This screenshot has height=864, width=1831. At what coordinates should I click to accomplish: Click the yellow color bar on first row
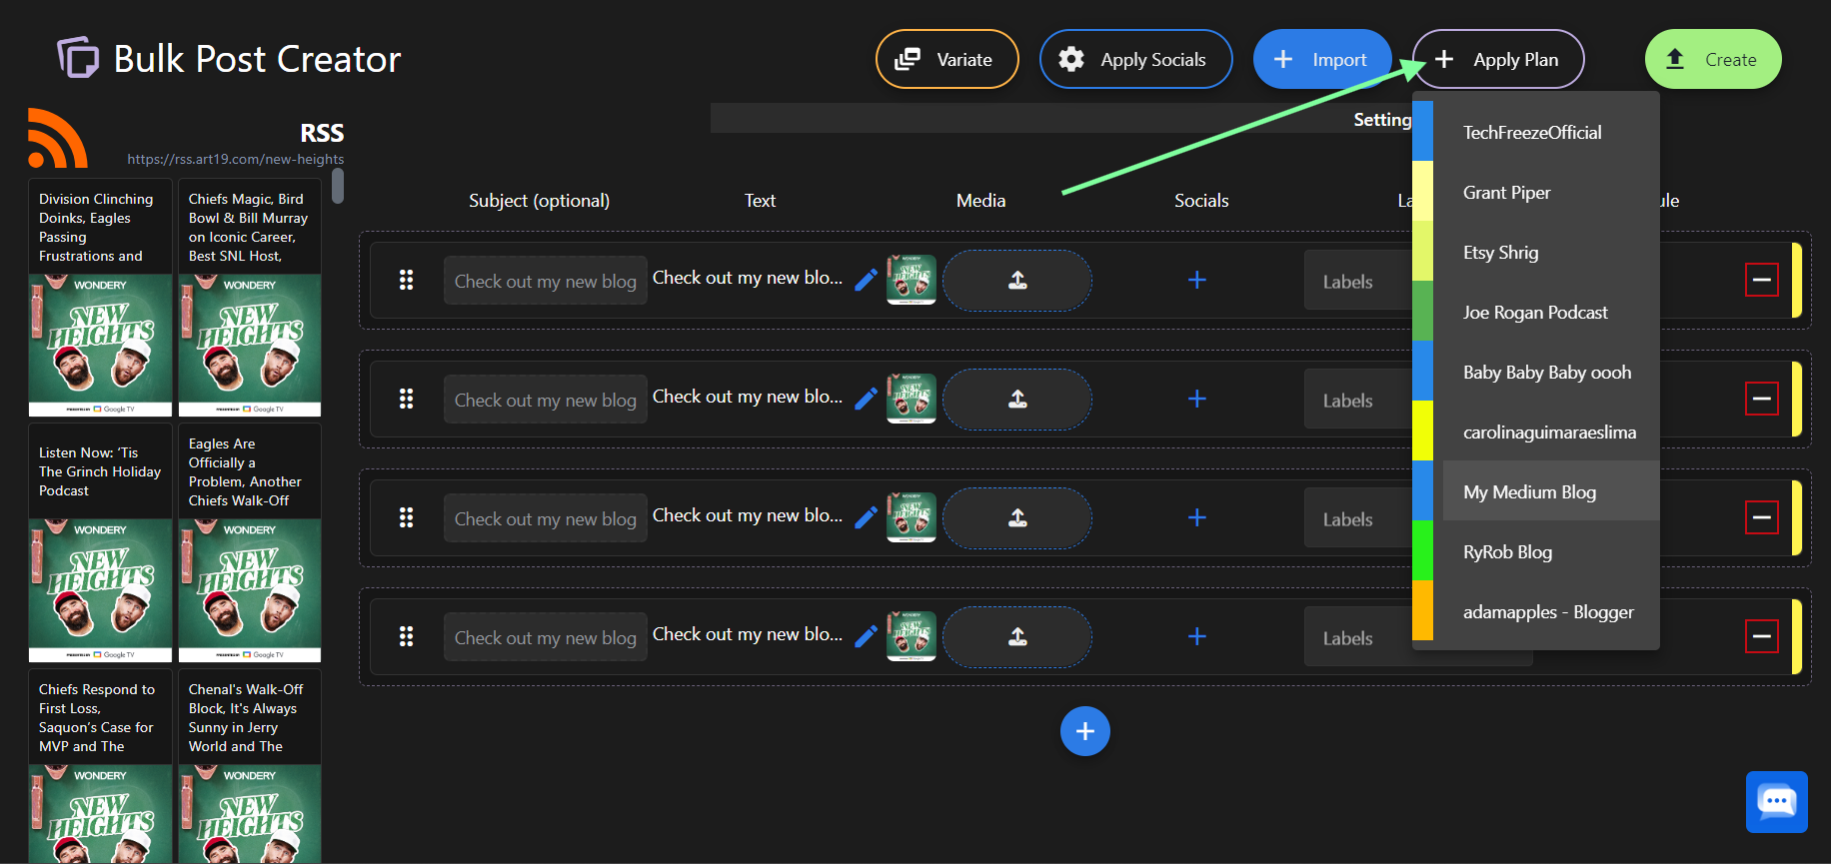coord(1796,280)
